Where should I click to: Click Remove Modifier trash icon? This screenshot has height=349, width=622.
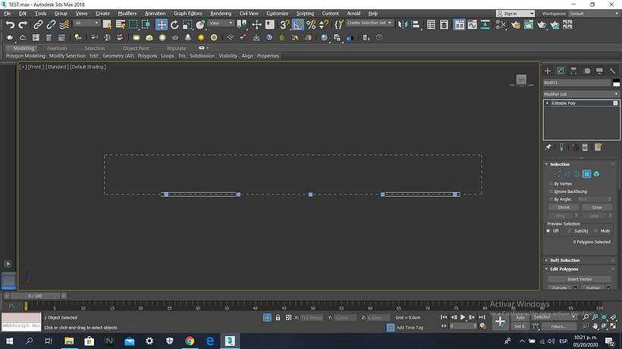point(585,147)
